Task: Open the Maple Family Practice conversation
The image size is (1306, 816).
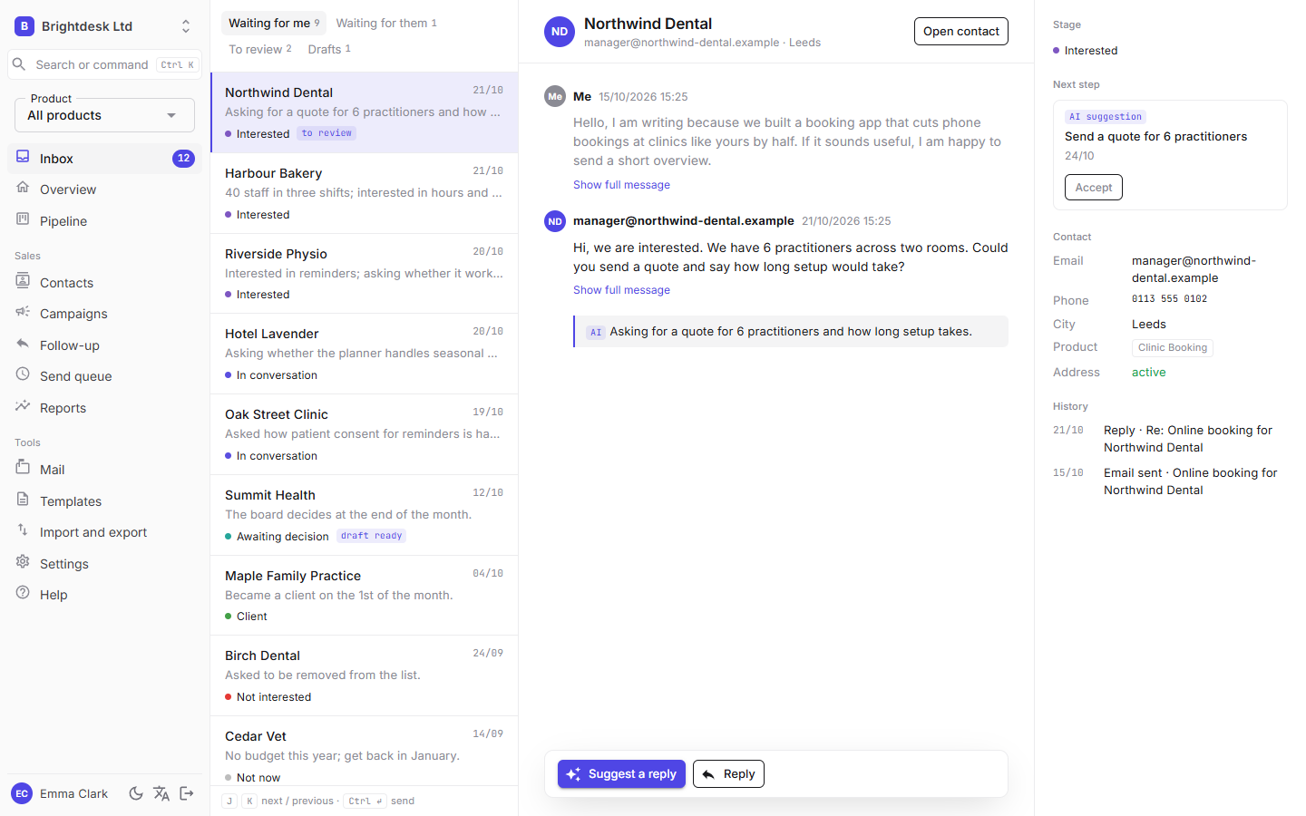Action: [364, 596]
